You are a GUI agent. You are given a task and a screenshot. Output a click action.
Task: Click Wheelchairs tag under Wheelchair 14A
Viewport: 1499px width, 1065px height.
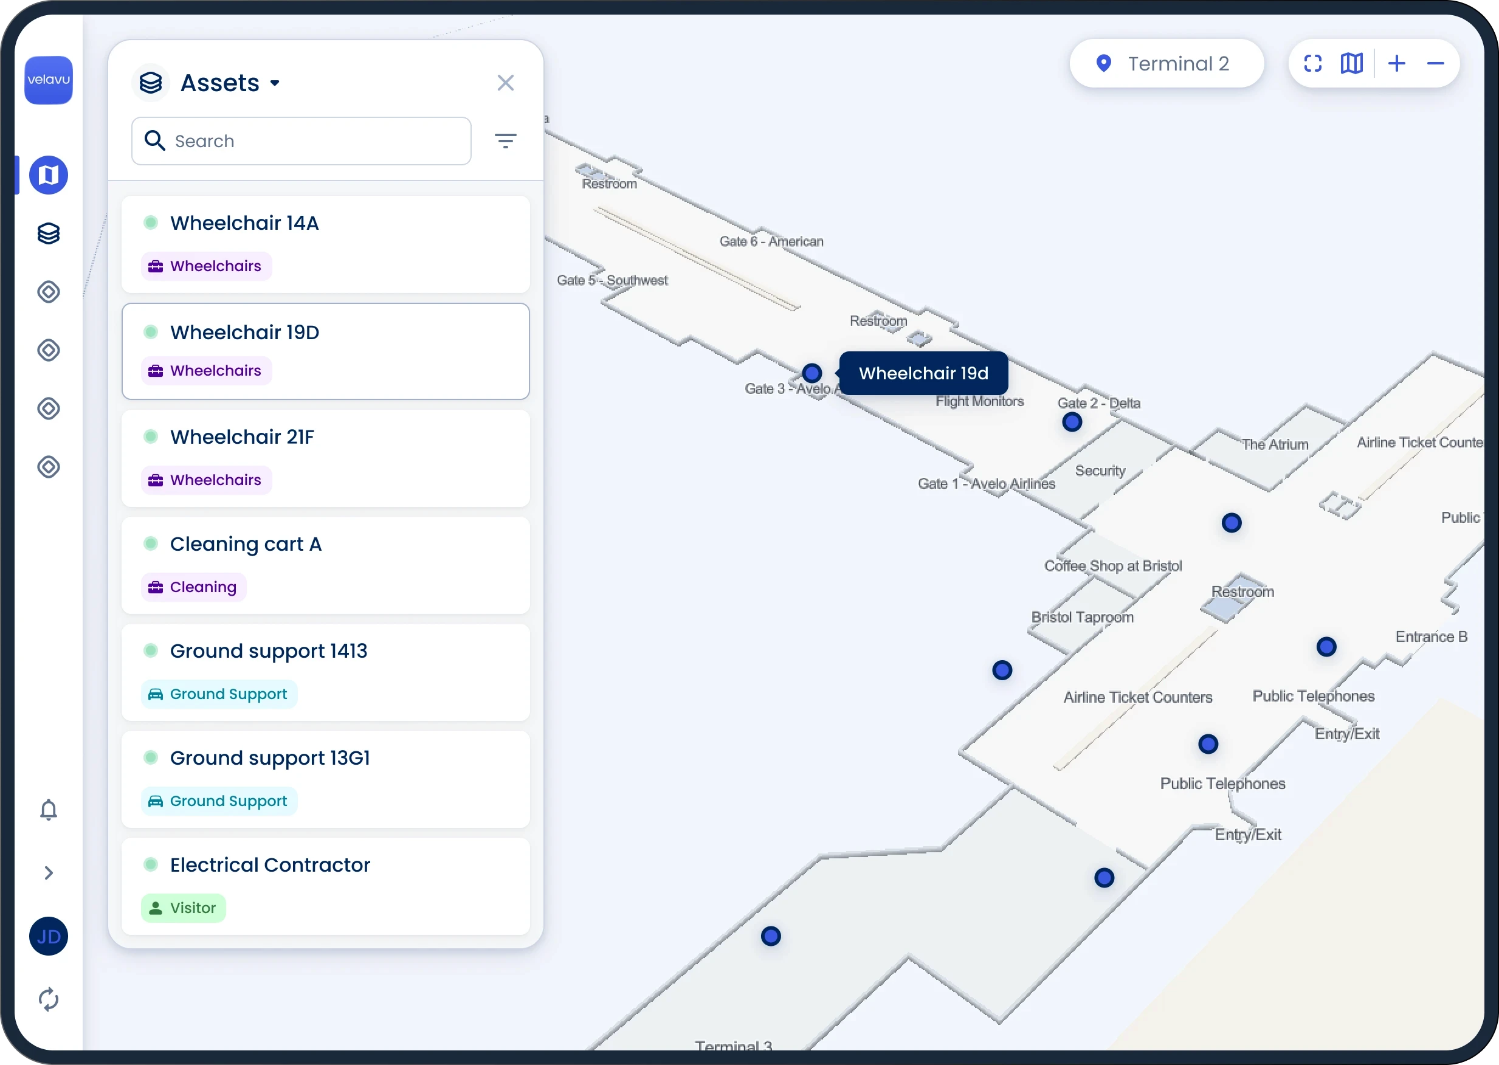click(207, 266)
